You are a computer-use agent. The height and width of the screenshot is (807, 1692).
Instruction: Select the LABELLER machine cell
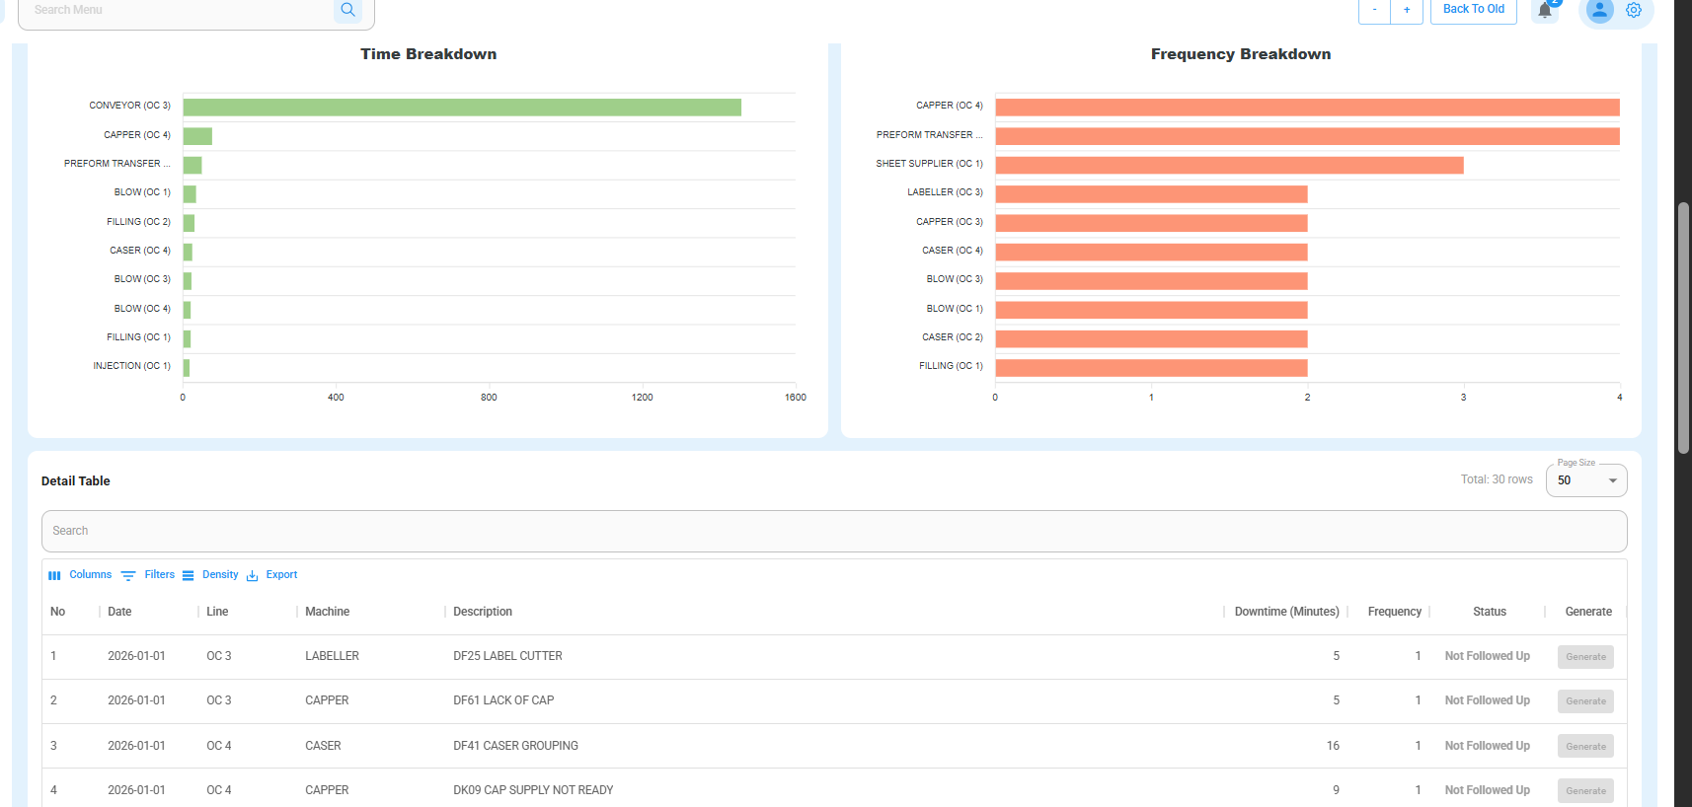332,656
